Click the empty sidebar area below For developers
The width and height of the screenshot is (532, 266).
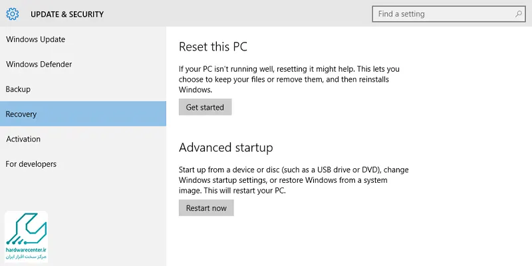pos(83,193)
